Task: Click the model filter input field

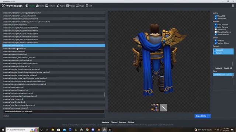Action: [54, 116]
